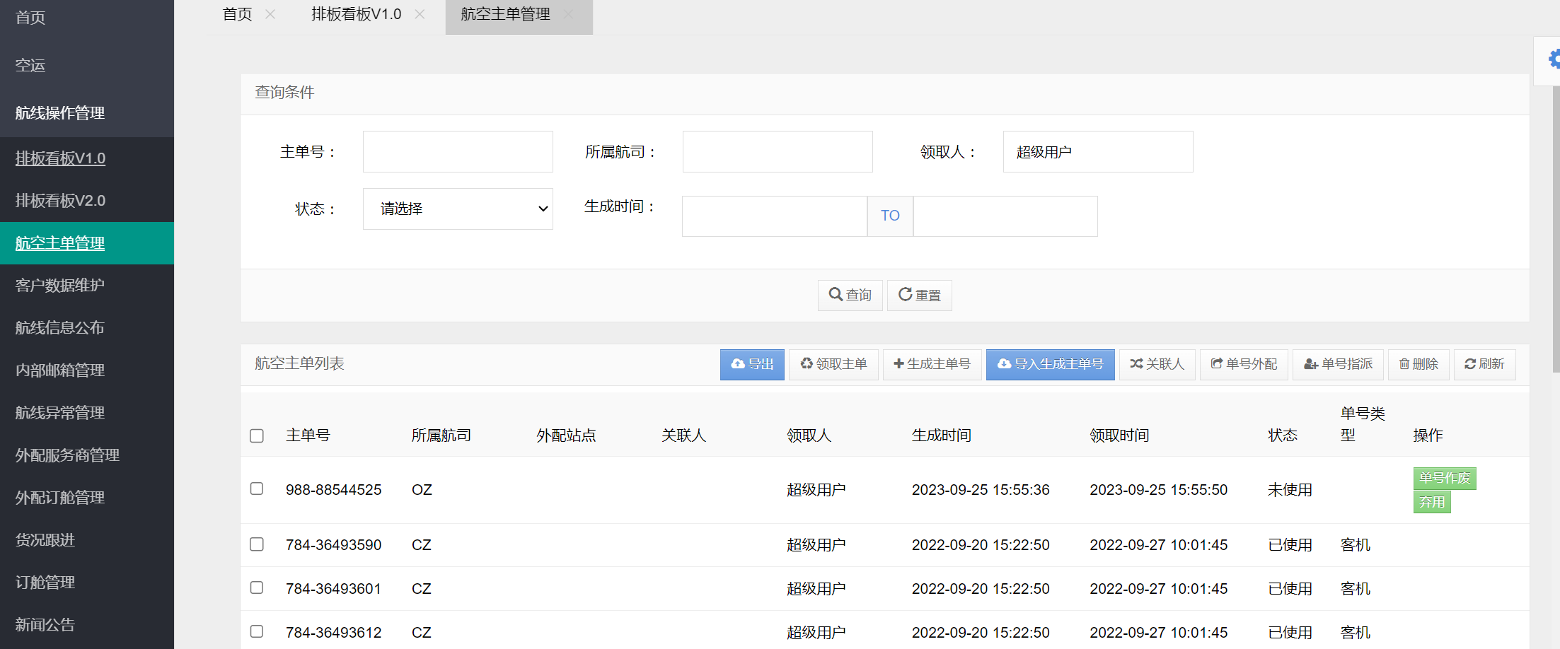Click the 查询 search button
This screenshot has height=649, width=1560.
[x=850, y=296]
